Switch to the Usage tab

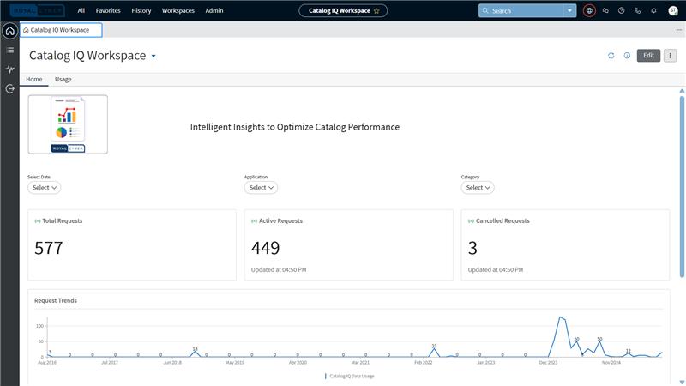tap(63, 79)
